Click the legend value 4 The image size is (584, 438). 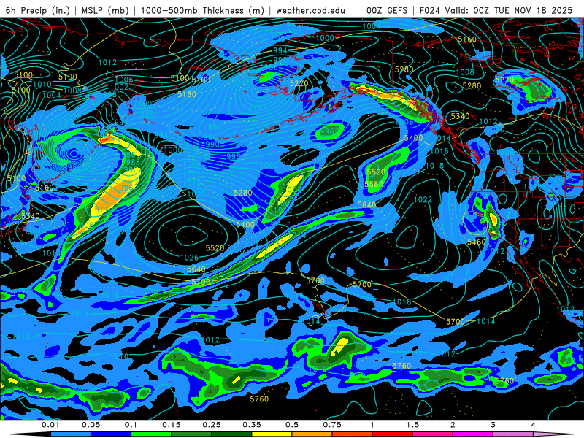(x=533, y=425)
